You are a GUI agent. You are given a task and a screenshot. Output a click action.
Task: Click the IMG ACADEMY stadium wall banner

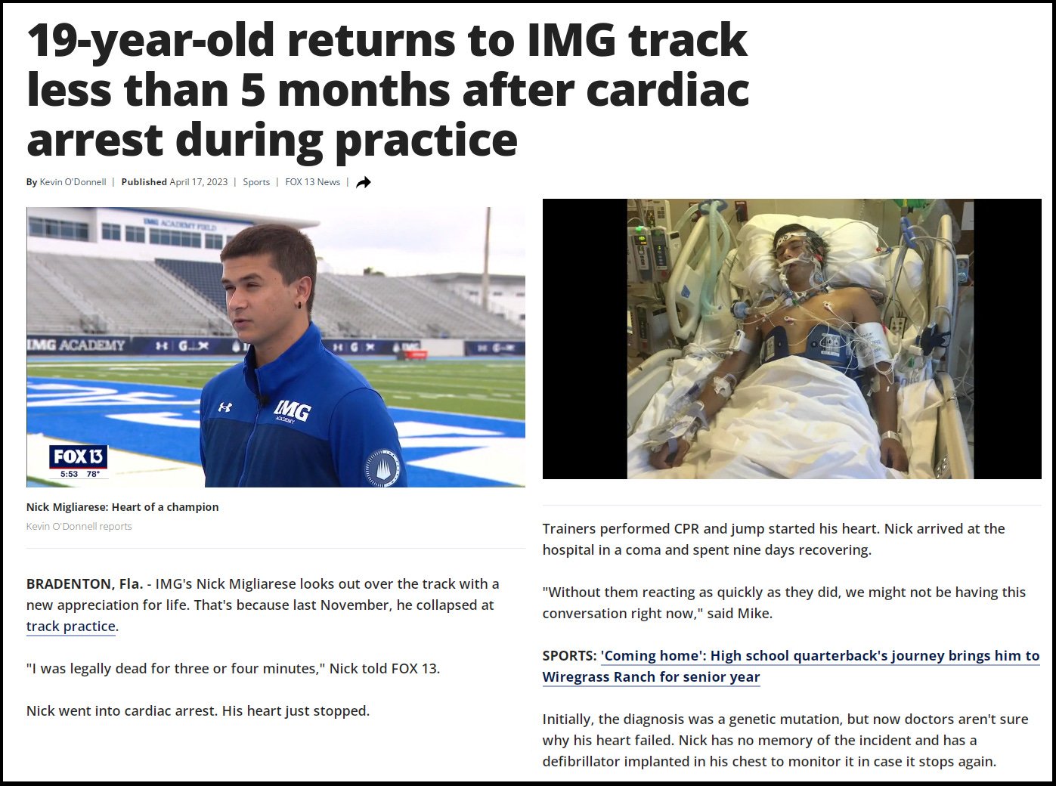coord(76,345)
